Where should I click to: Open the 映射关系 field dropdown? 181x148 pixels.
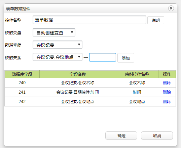[x=58, y=57]
